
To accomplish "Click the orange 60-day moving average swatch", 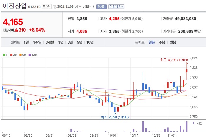I will click(20, 55).
